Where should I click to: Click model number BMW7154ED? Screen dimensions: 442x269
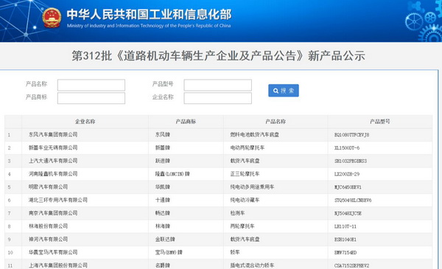345,253
